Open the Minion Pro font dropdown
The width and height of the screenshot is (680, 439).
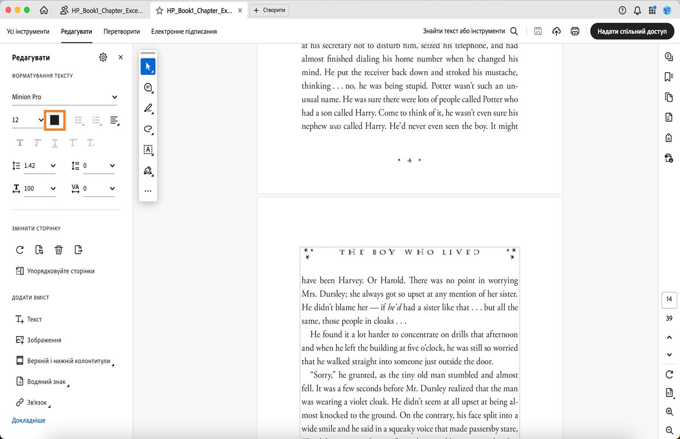tap(65, 97)
